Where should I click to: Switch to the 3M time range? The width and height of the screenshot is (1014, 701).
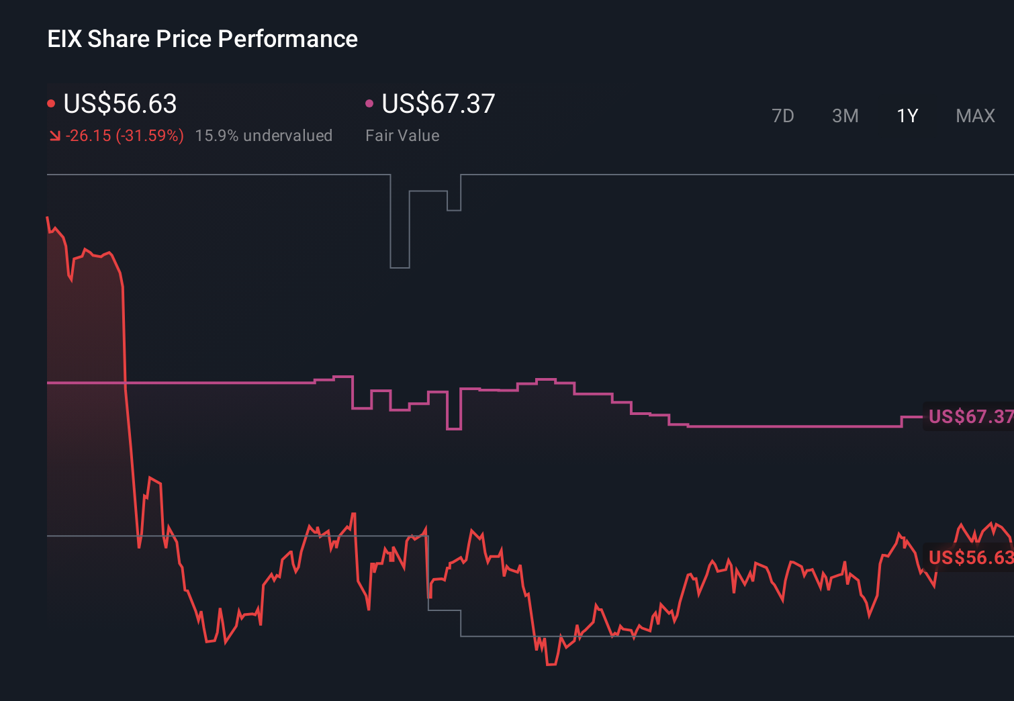pyautogui.click(x=845, y=115)
